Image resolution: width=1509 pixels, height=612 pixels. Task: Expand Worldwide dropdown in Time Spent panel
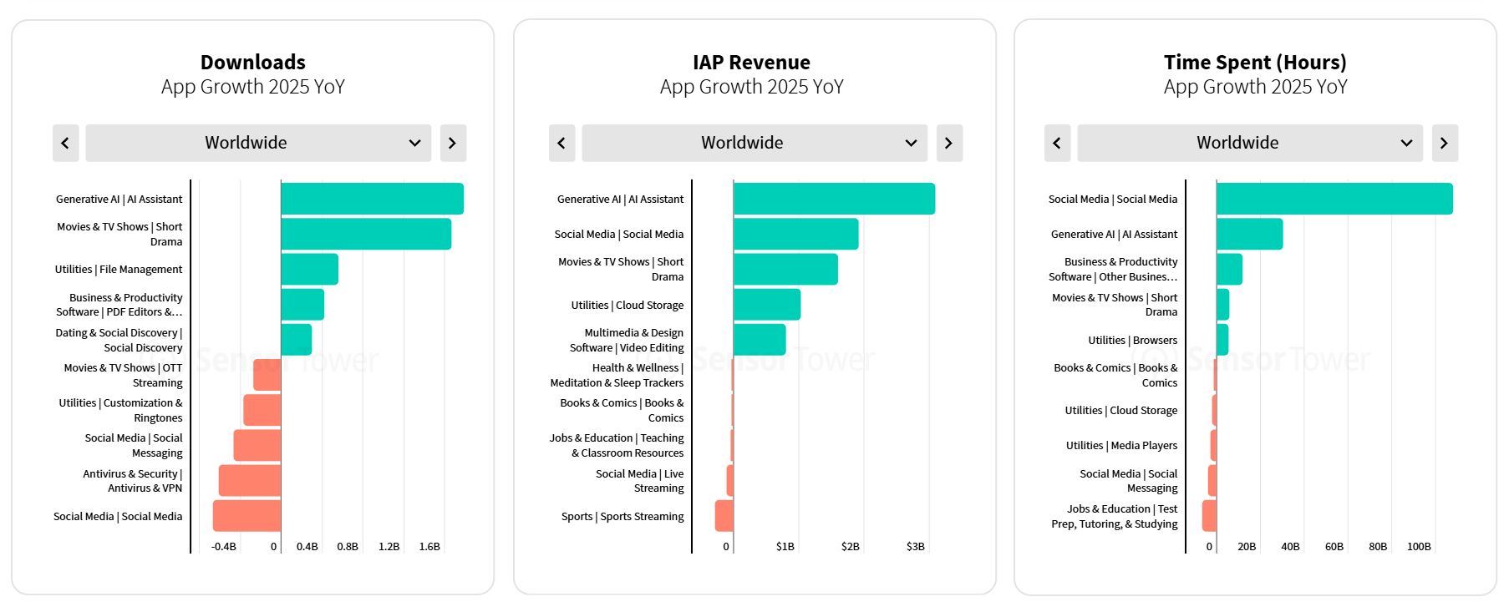1250,143
